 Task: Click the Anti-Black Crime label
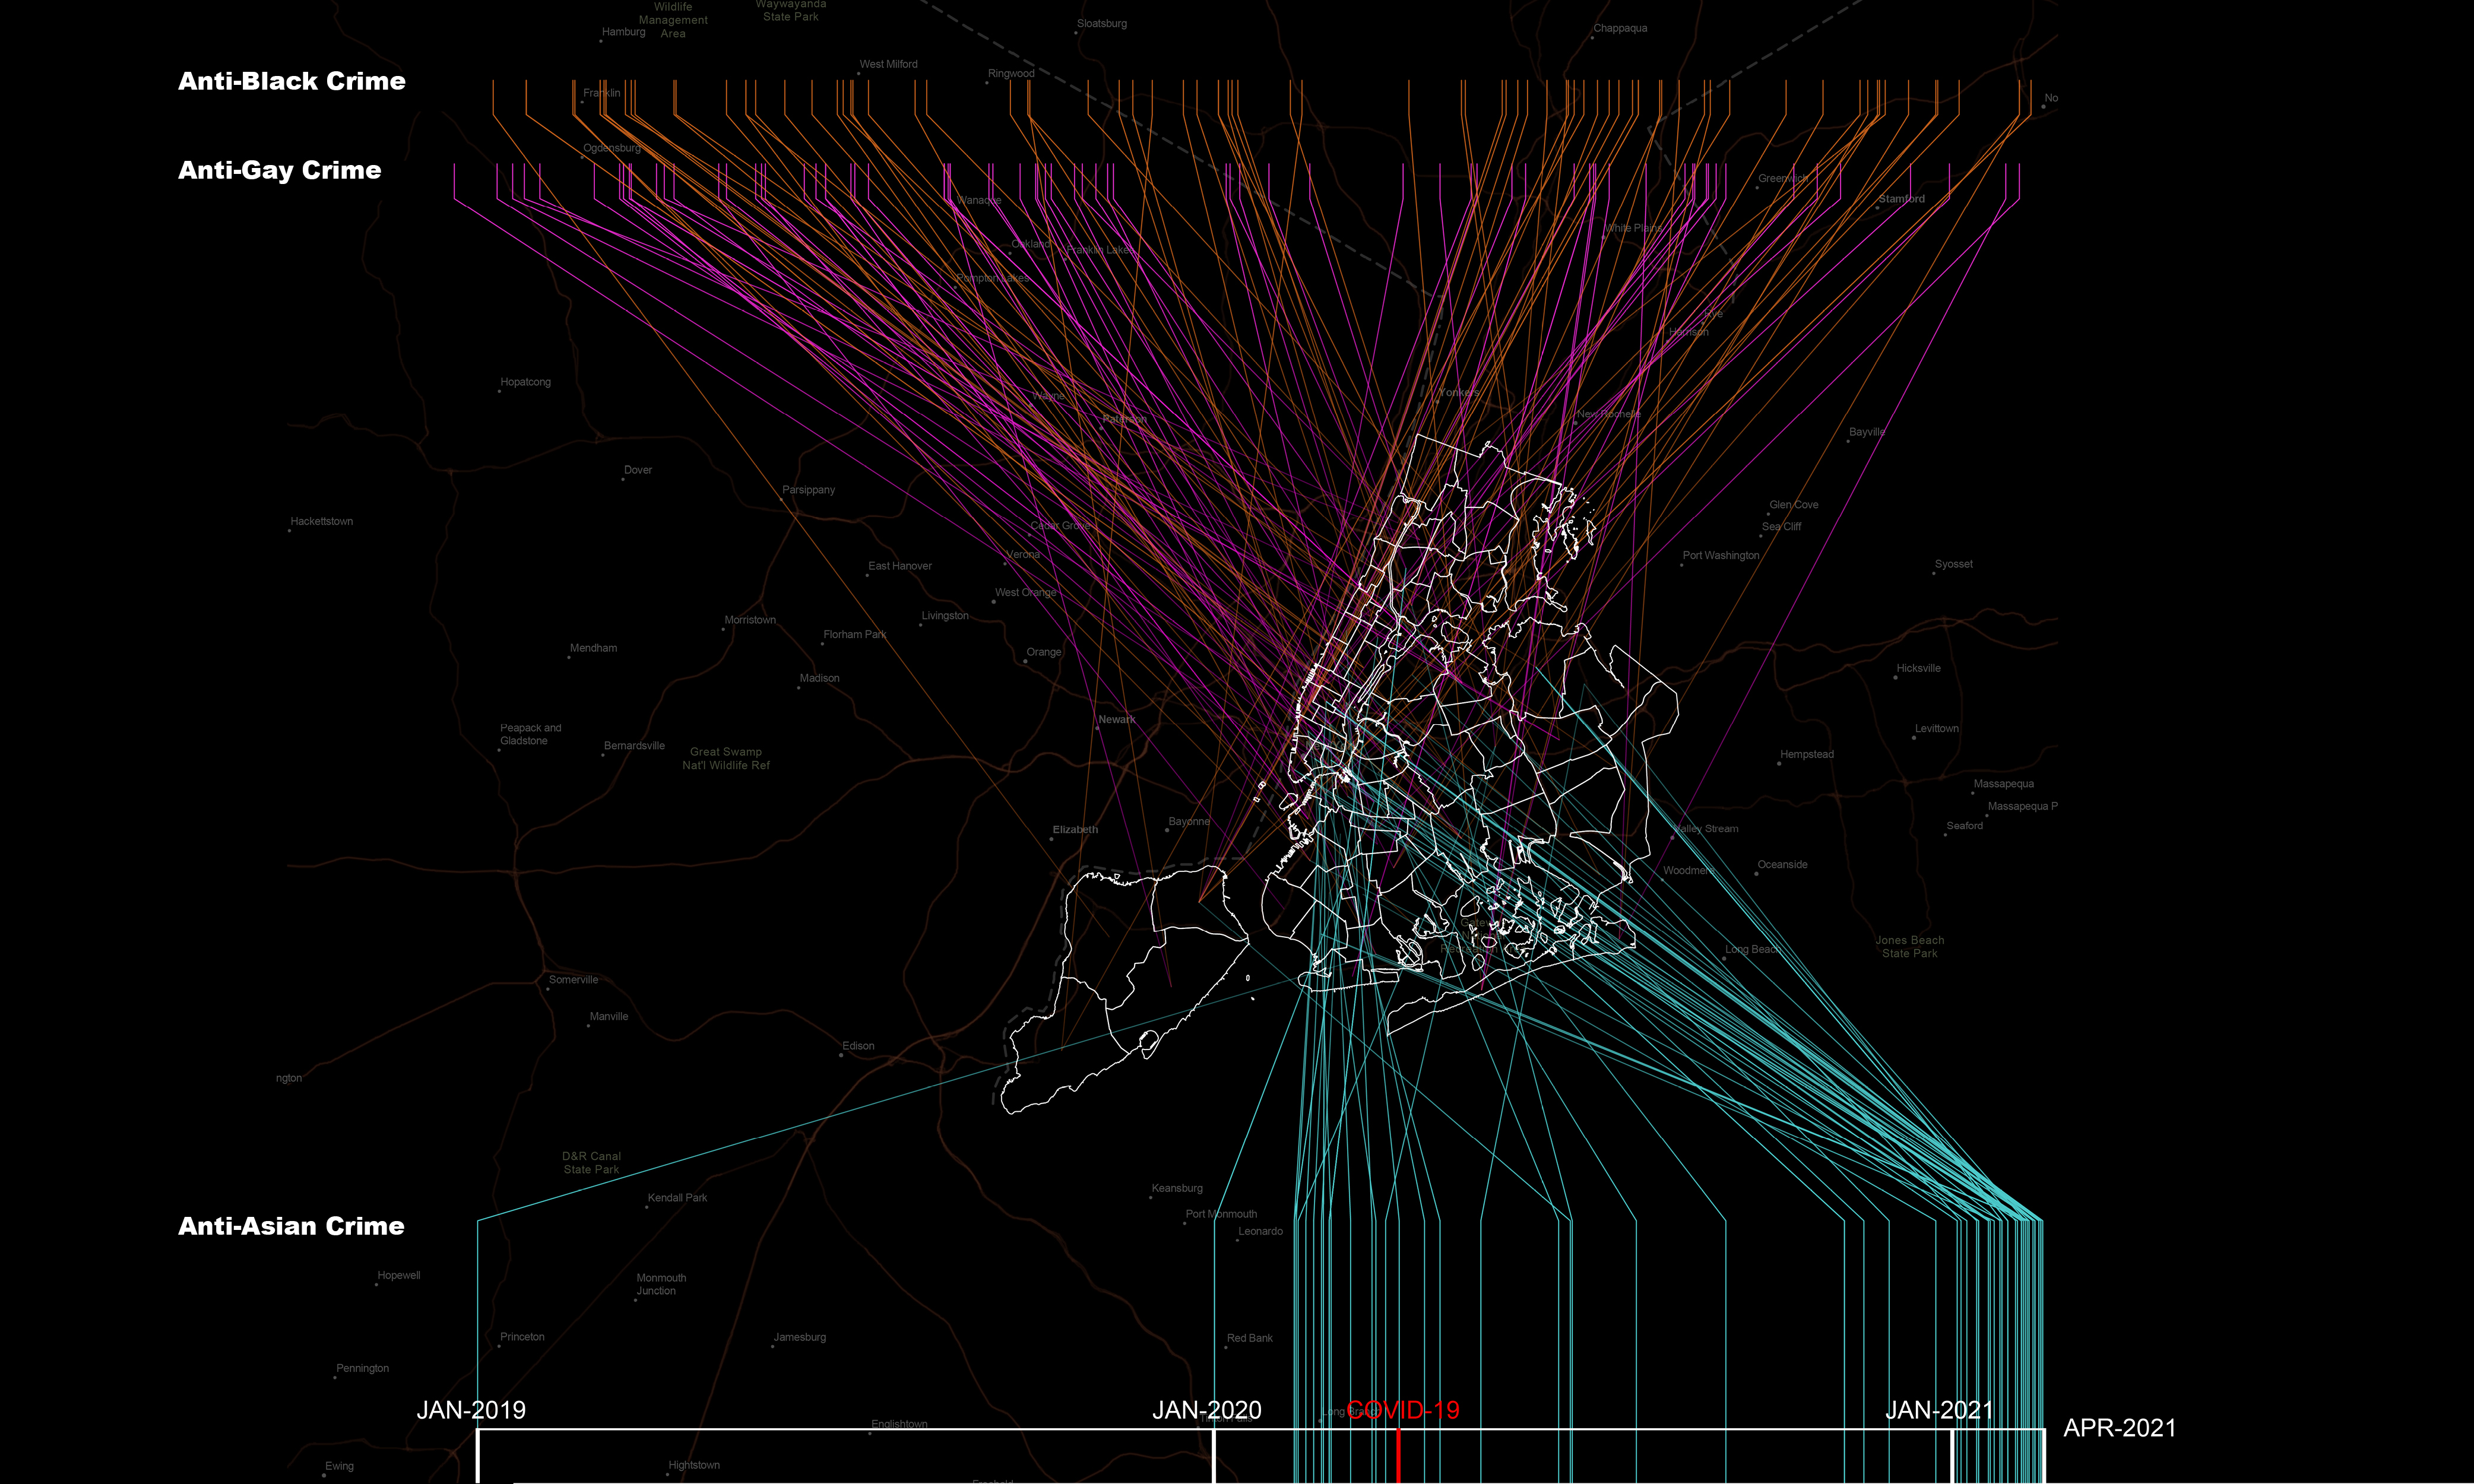point(291,81)
